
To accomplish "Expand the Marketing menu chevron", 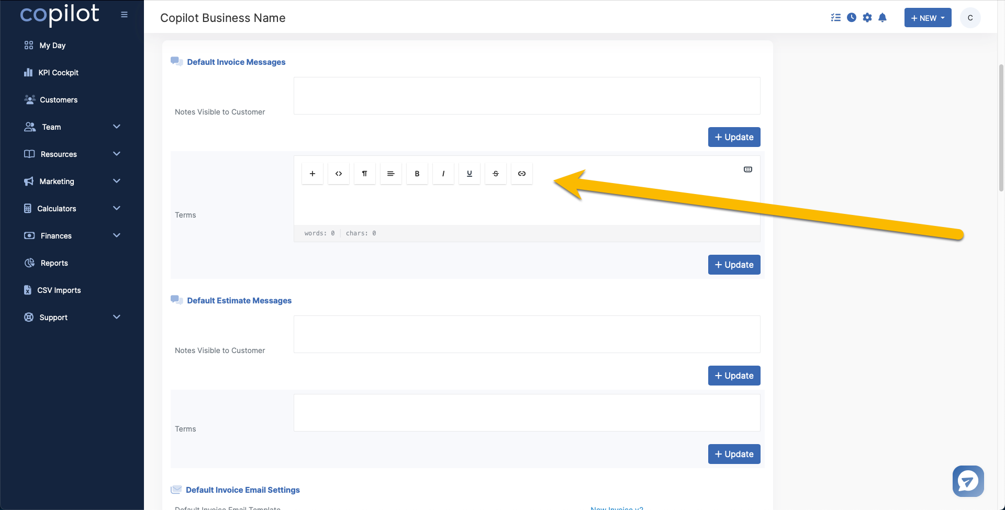I will (x=117, y=181).
